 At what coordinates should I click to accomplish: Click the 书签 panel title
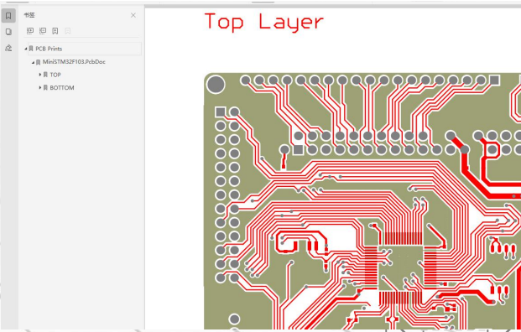(29, 15)
